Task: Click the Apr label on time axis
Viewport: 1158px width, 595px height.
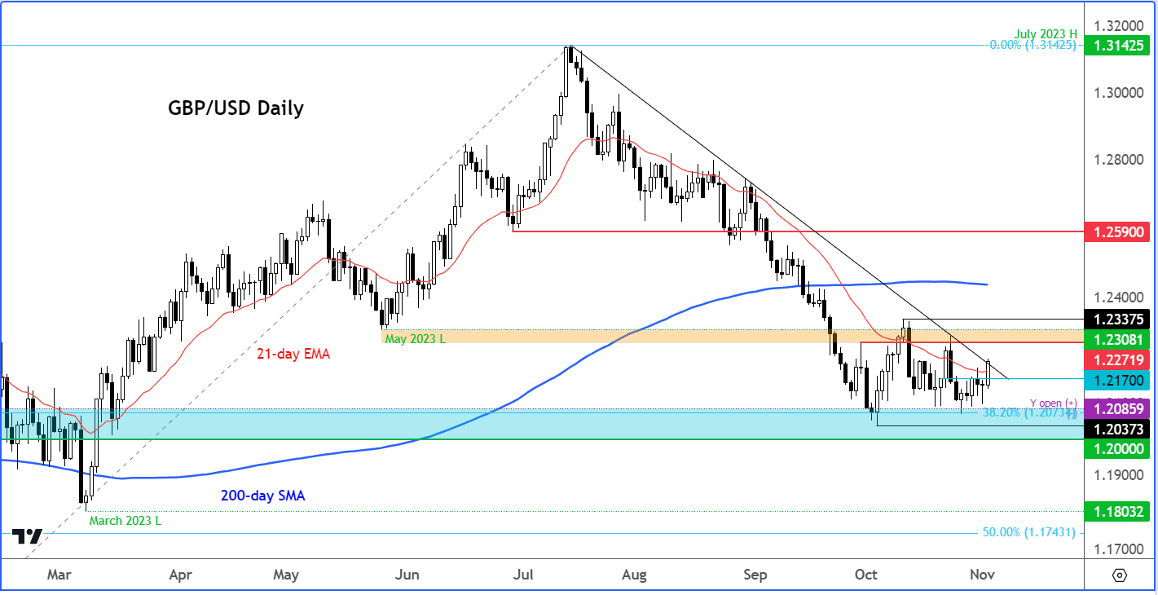Action: coord(180,575)
